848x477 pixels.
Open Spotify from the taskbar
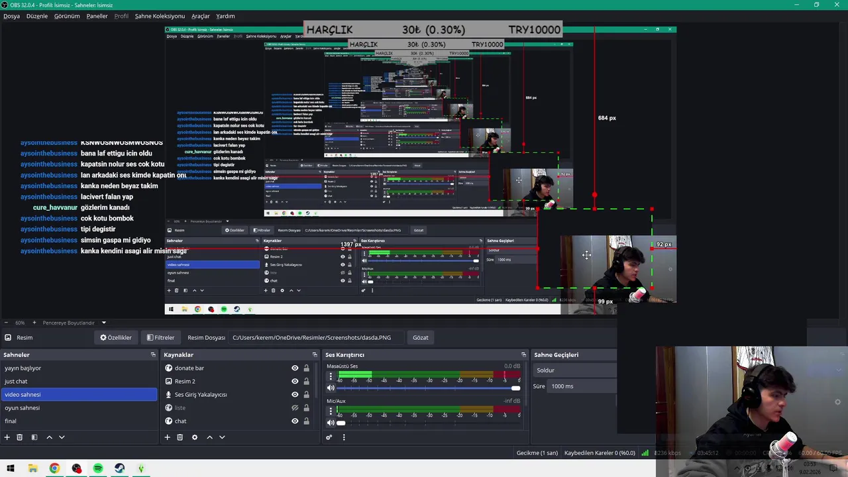click(98, 468)
